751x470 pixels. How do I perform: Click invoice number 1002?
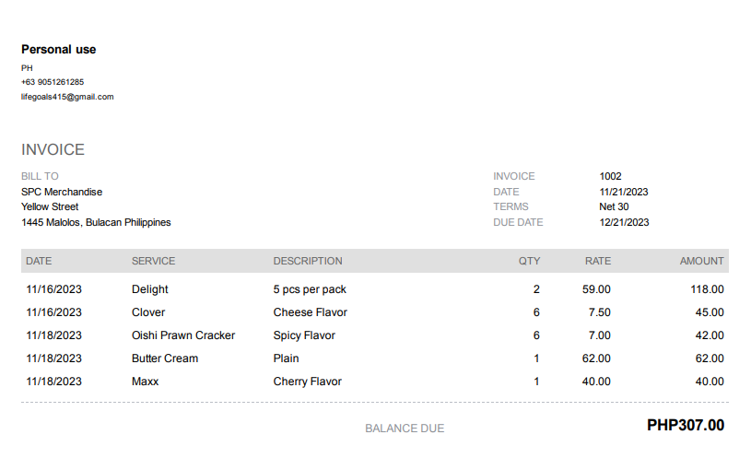(610, 176)
